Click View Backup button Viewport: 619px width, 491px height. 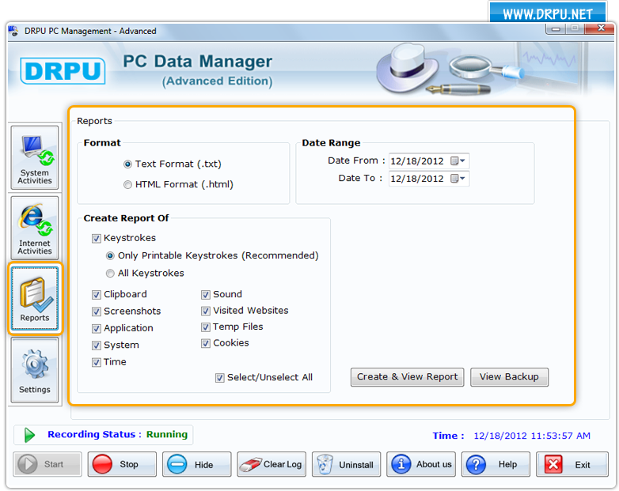[x=509, y=377]
